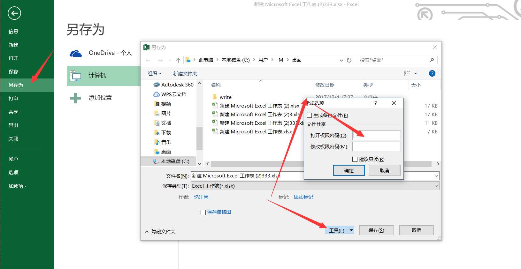Open the 组织 dropdown menu
521x269 pixels.
point(155,73)
